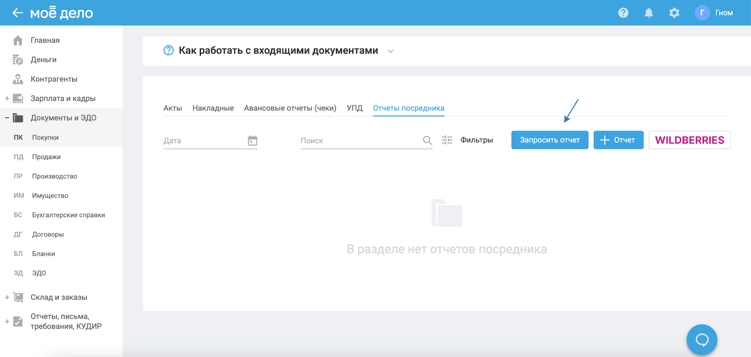
Task: Open the chat support bubble
Action: (x=701, y=340)
